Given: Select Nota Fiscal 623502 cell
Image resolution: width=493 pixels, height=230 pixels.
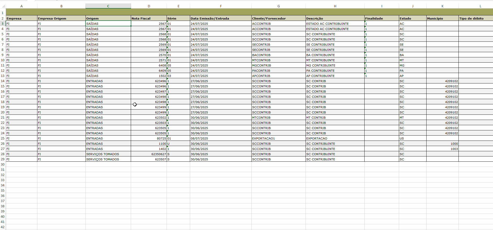Looking at the screenshot, I should 149,118.
